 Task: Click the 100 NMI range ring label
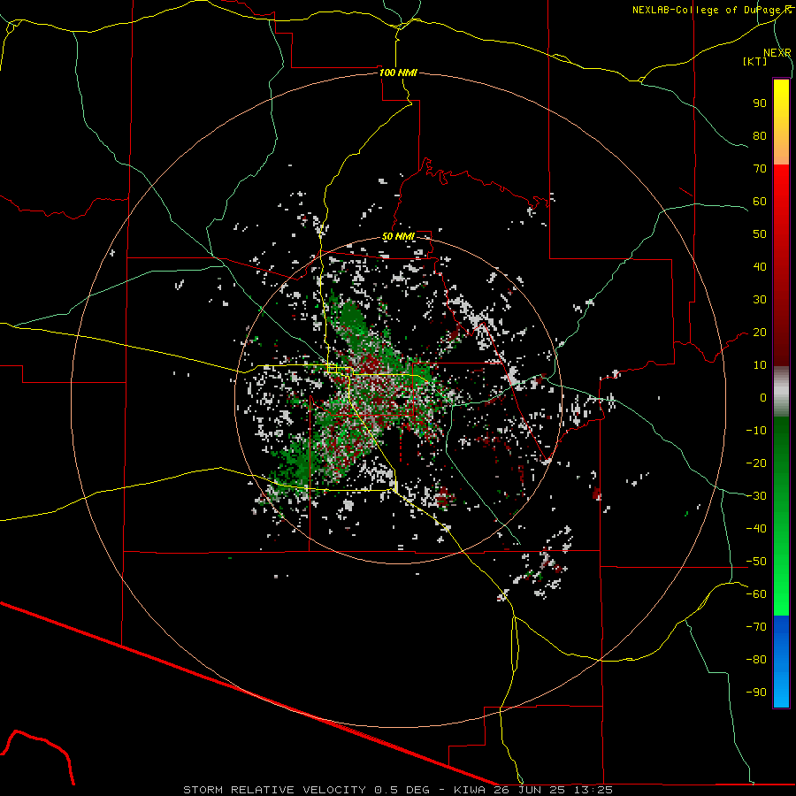tap(398, 73)
